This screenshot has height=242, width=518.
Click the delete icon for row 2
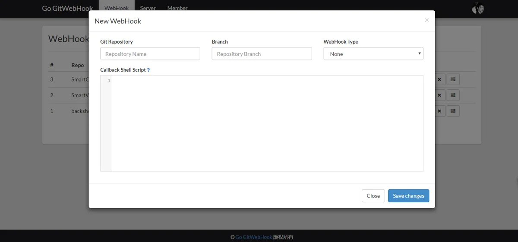point(439,95)
